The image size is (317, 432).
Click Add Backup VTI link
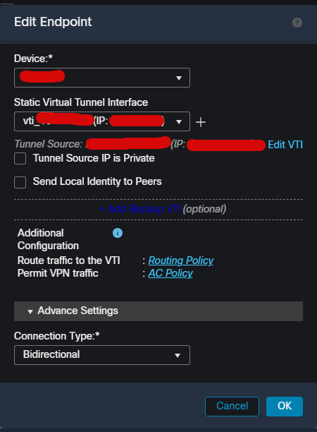140,209
